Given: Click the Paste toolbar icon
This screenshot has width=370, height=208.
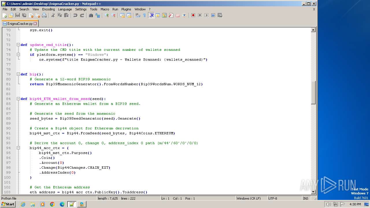Looking at the screenshot, I should tap(66, 15).
